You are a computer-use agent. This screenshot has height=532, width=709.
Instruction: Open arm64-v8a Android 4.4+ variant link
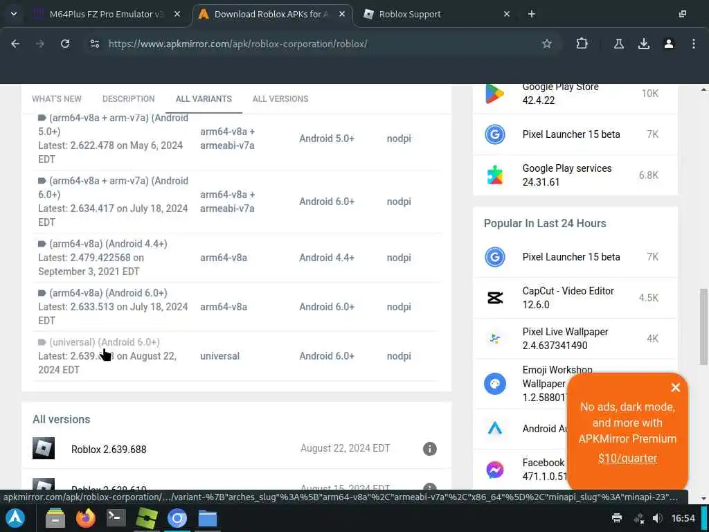[108, 244]
